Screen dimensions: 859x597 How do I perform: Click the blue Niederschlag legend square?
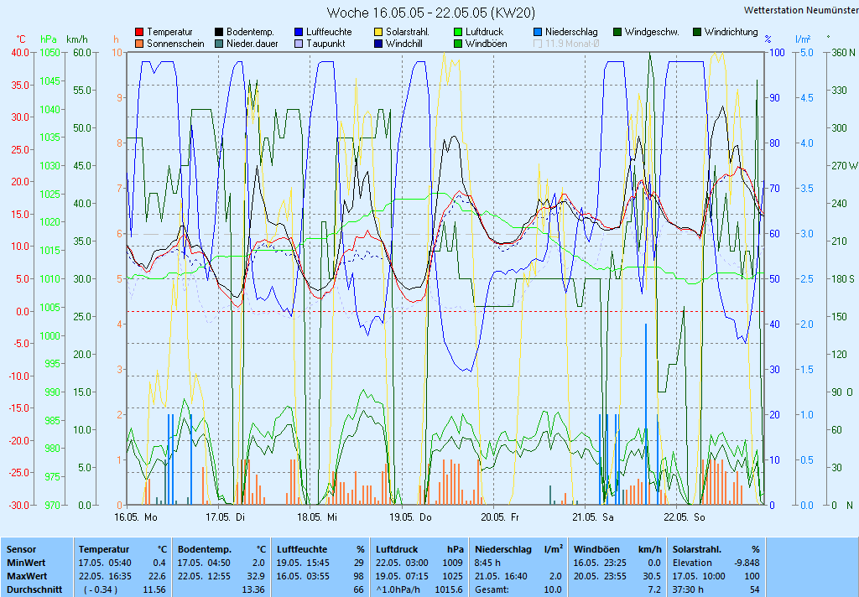[x=538, y=32]
